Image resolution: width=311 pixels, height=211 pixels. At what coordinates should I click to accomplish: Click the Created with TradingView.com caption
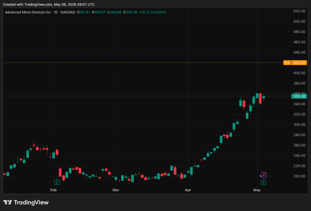click(49, 4)
